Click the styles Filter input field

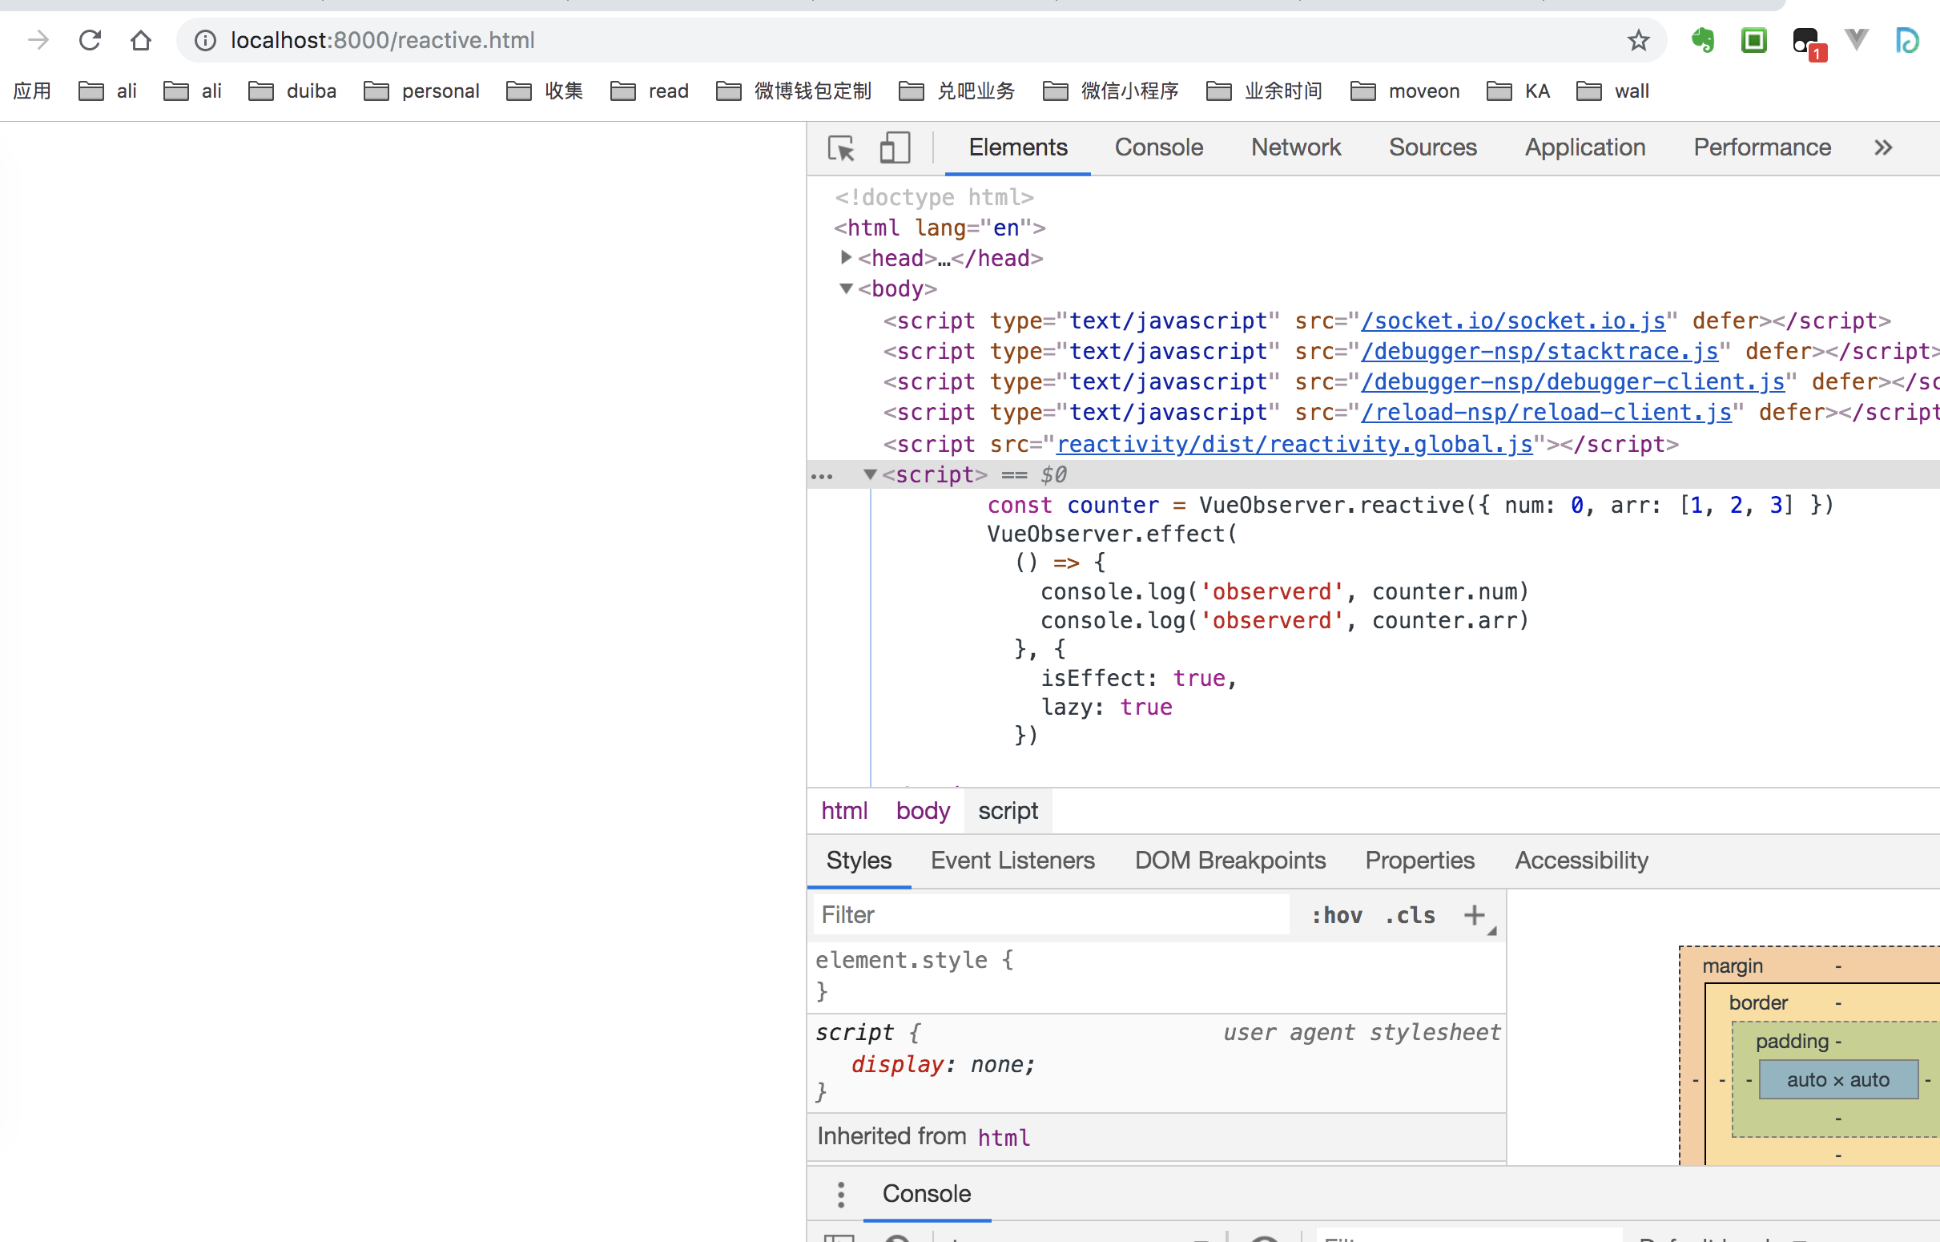click(x=1051, y=915)
